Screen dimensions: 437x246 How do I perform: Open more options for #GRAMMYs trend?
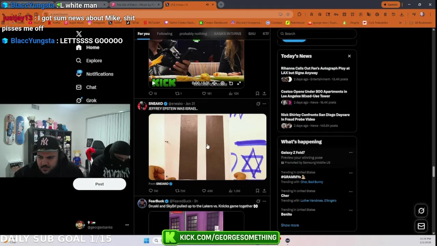351,173
